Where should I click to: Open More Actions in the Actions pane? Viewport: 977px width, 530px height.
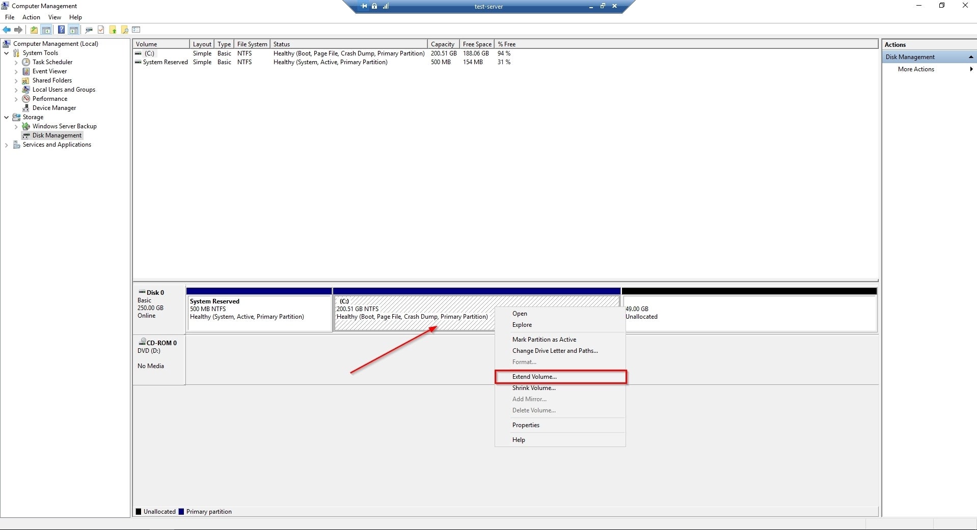(915, 69)
